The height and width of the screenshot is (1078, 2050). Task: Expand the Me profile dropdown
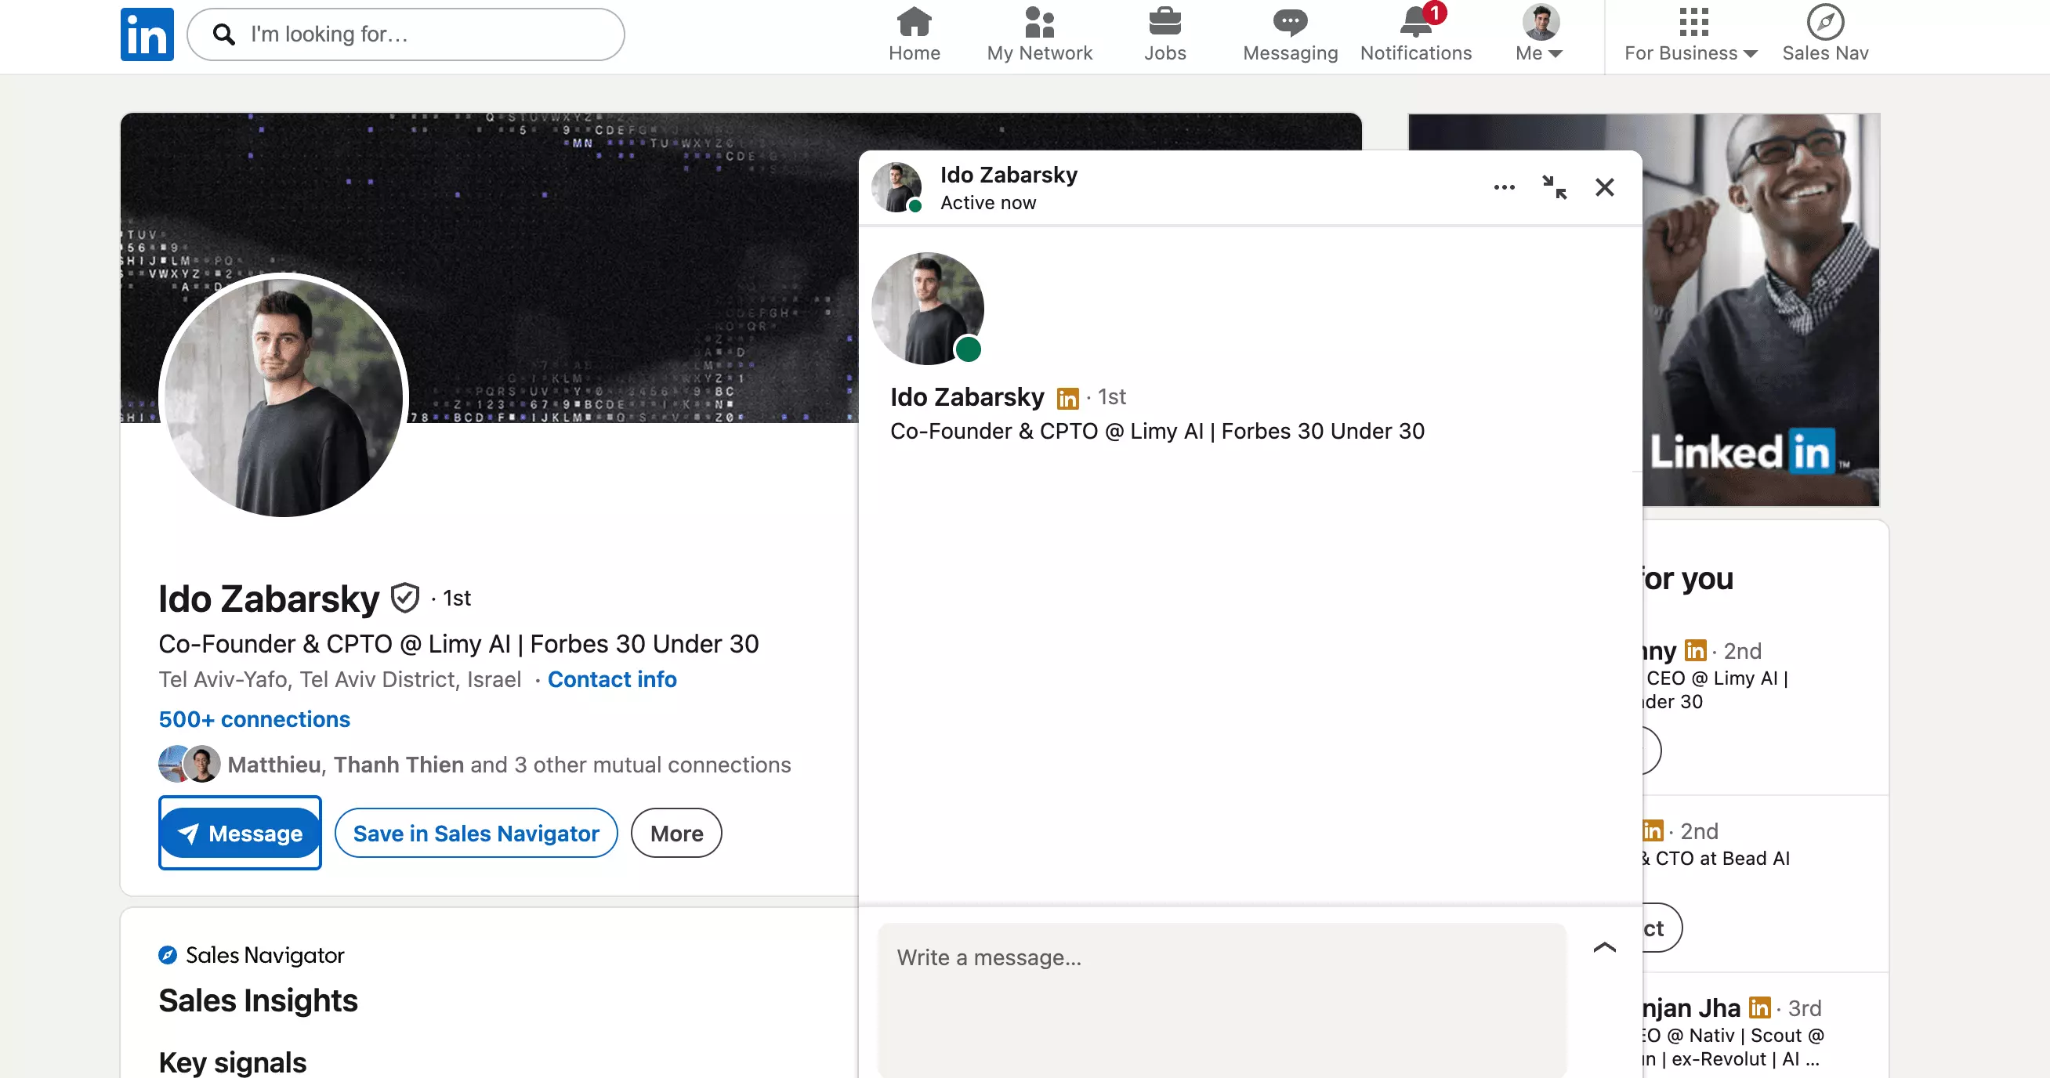(x=1540, y=34)
